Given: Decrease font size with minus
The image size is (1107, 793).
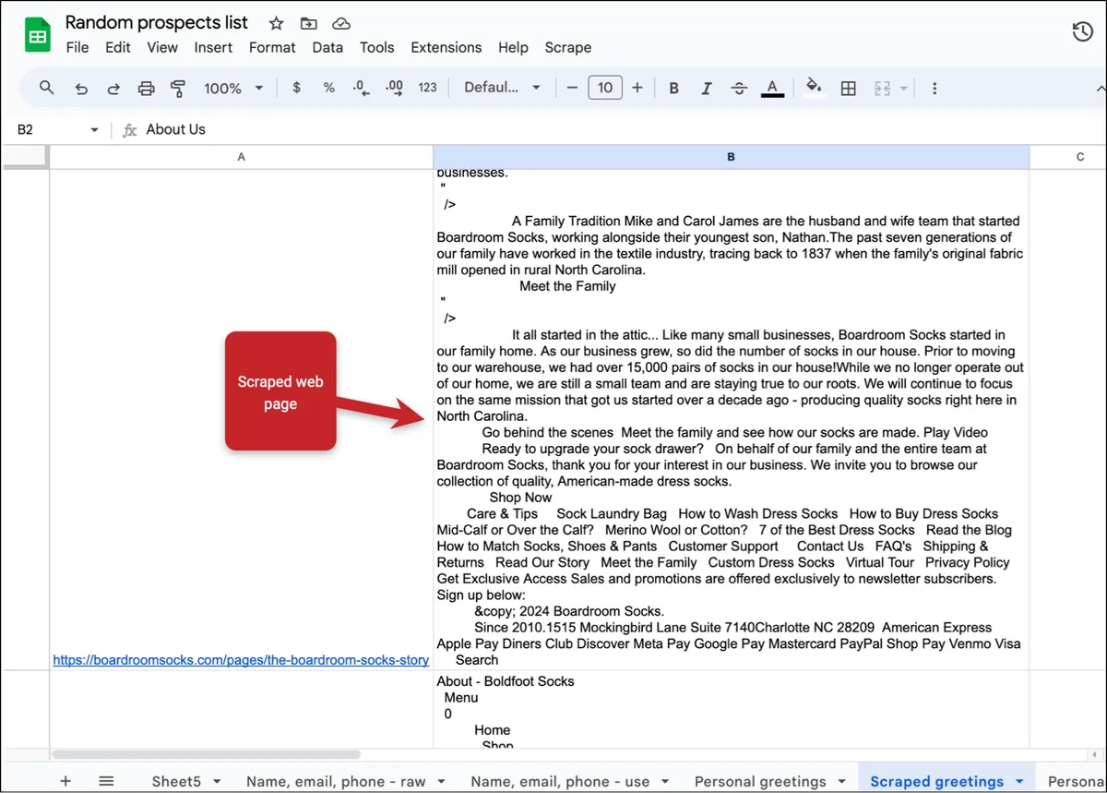Looking at the screenshot, I should pos(572,88).
